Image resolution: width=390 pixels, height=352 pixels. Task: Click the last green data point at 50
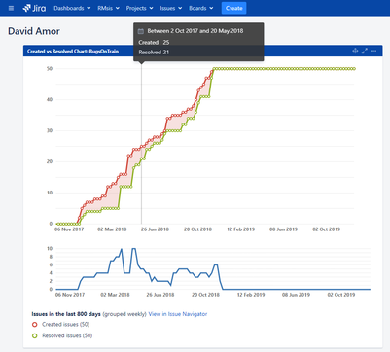(354, 69)
